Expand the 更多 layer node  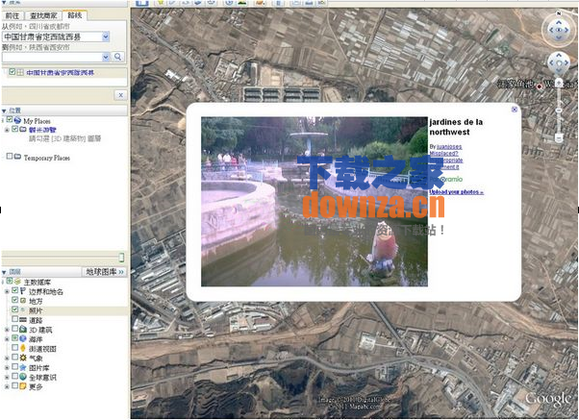click(7, 386)
